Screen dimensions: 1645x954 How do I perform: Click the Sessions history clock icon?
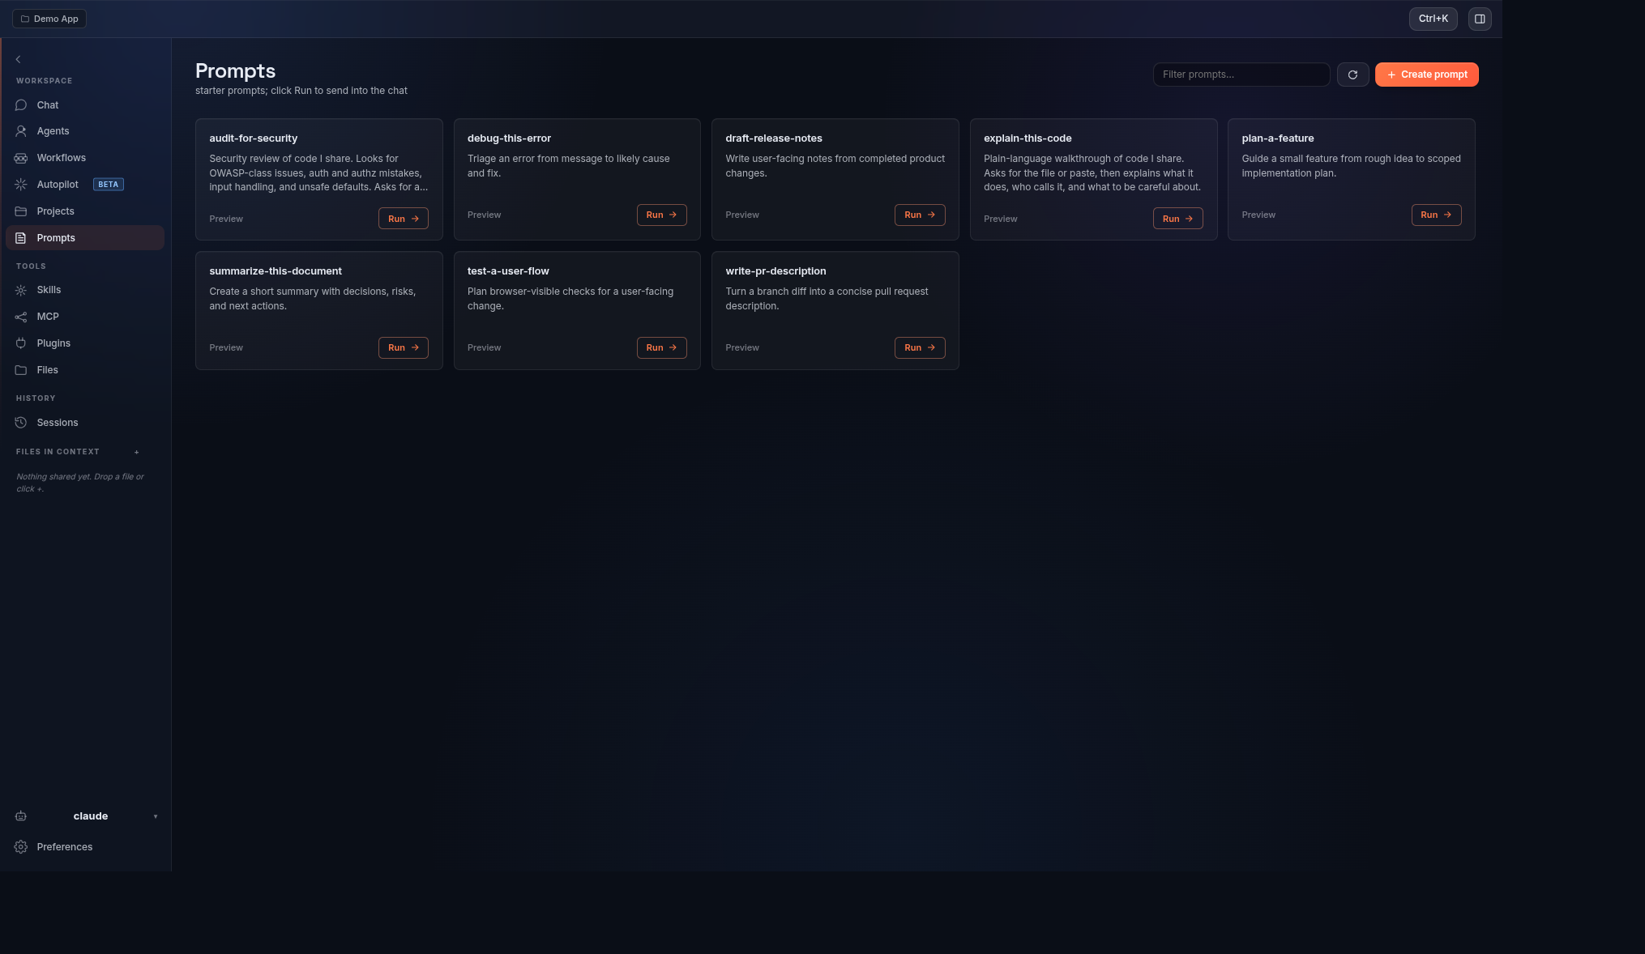pyautogui.click(x=21, y=423)
